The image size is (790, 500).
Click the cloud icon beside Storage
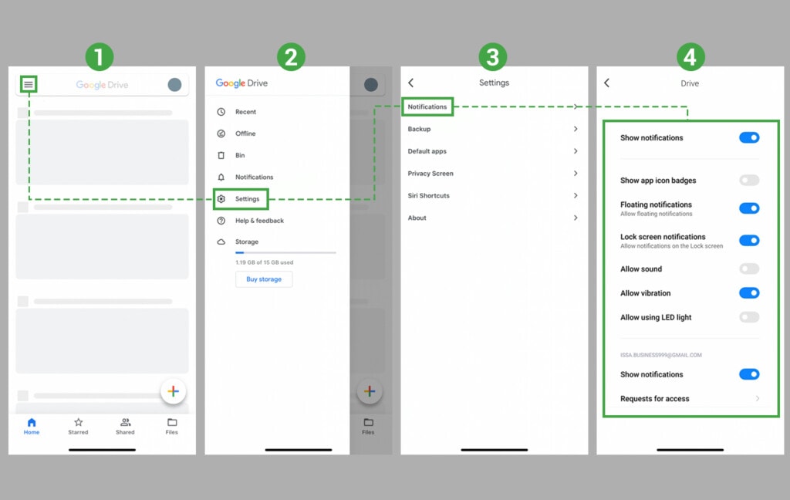[221, 242]
